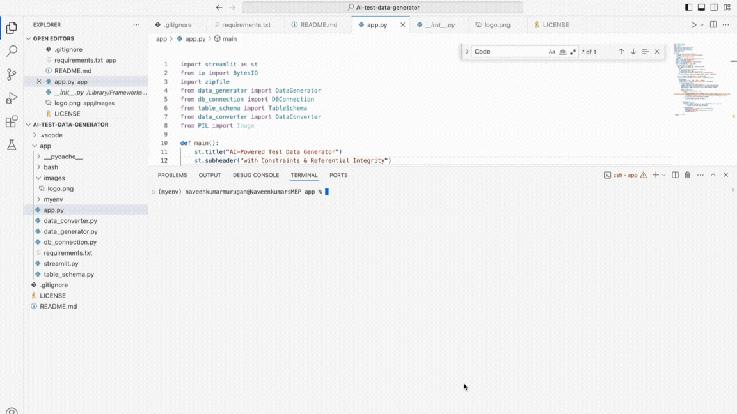Open a new terminal with the plus icon
737x414 pixels.
coord(656,174)
